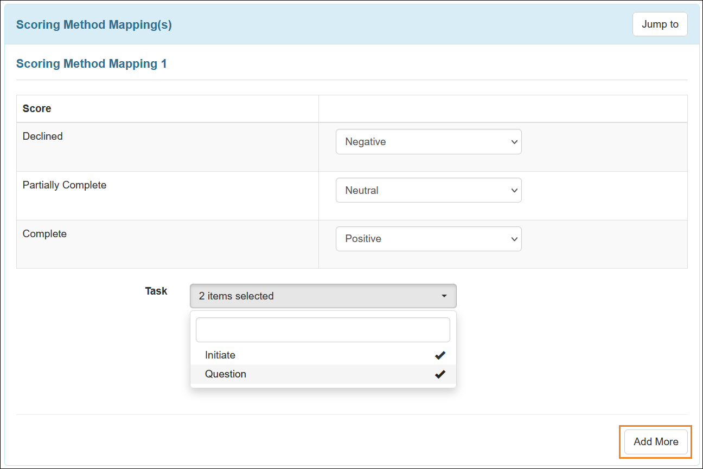The height and width of the screenshot is (469, 703).
Task: Select the Score column header
Action: coord(36,108)
